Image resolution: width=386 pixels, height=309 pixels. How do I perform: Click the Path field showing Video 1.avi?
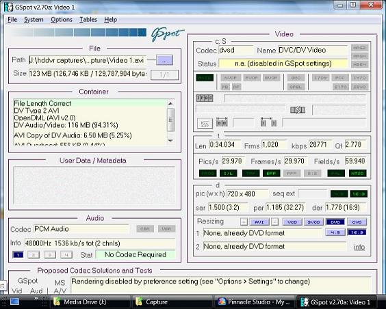pyautogui.click(x=88, y=60)
